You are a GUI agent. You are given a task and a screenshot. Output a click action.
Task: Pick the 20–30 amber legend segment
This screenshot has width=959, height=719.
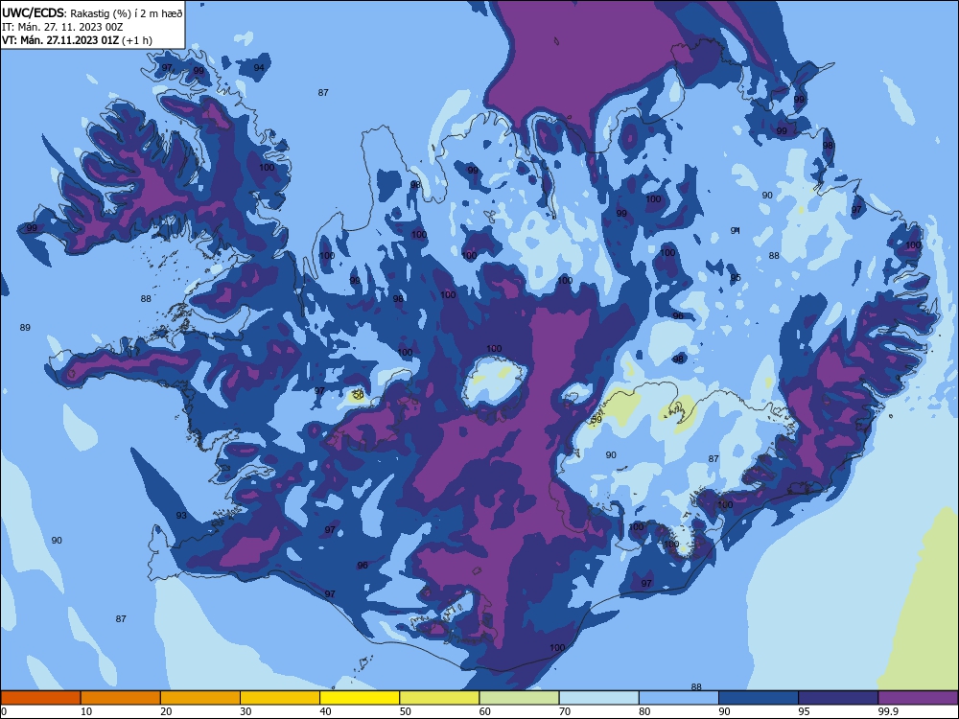tap(200, 698)
